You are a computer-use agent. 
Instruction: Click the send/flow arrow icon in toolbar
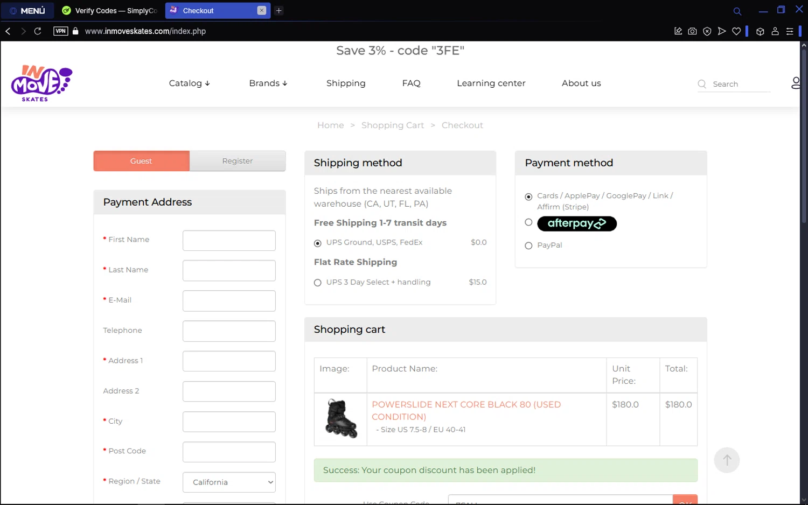click(x=722, y=31)
